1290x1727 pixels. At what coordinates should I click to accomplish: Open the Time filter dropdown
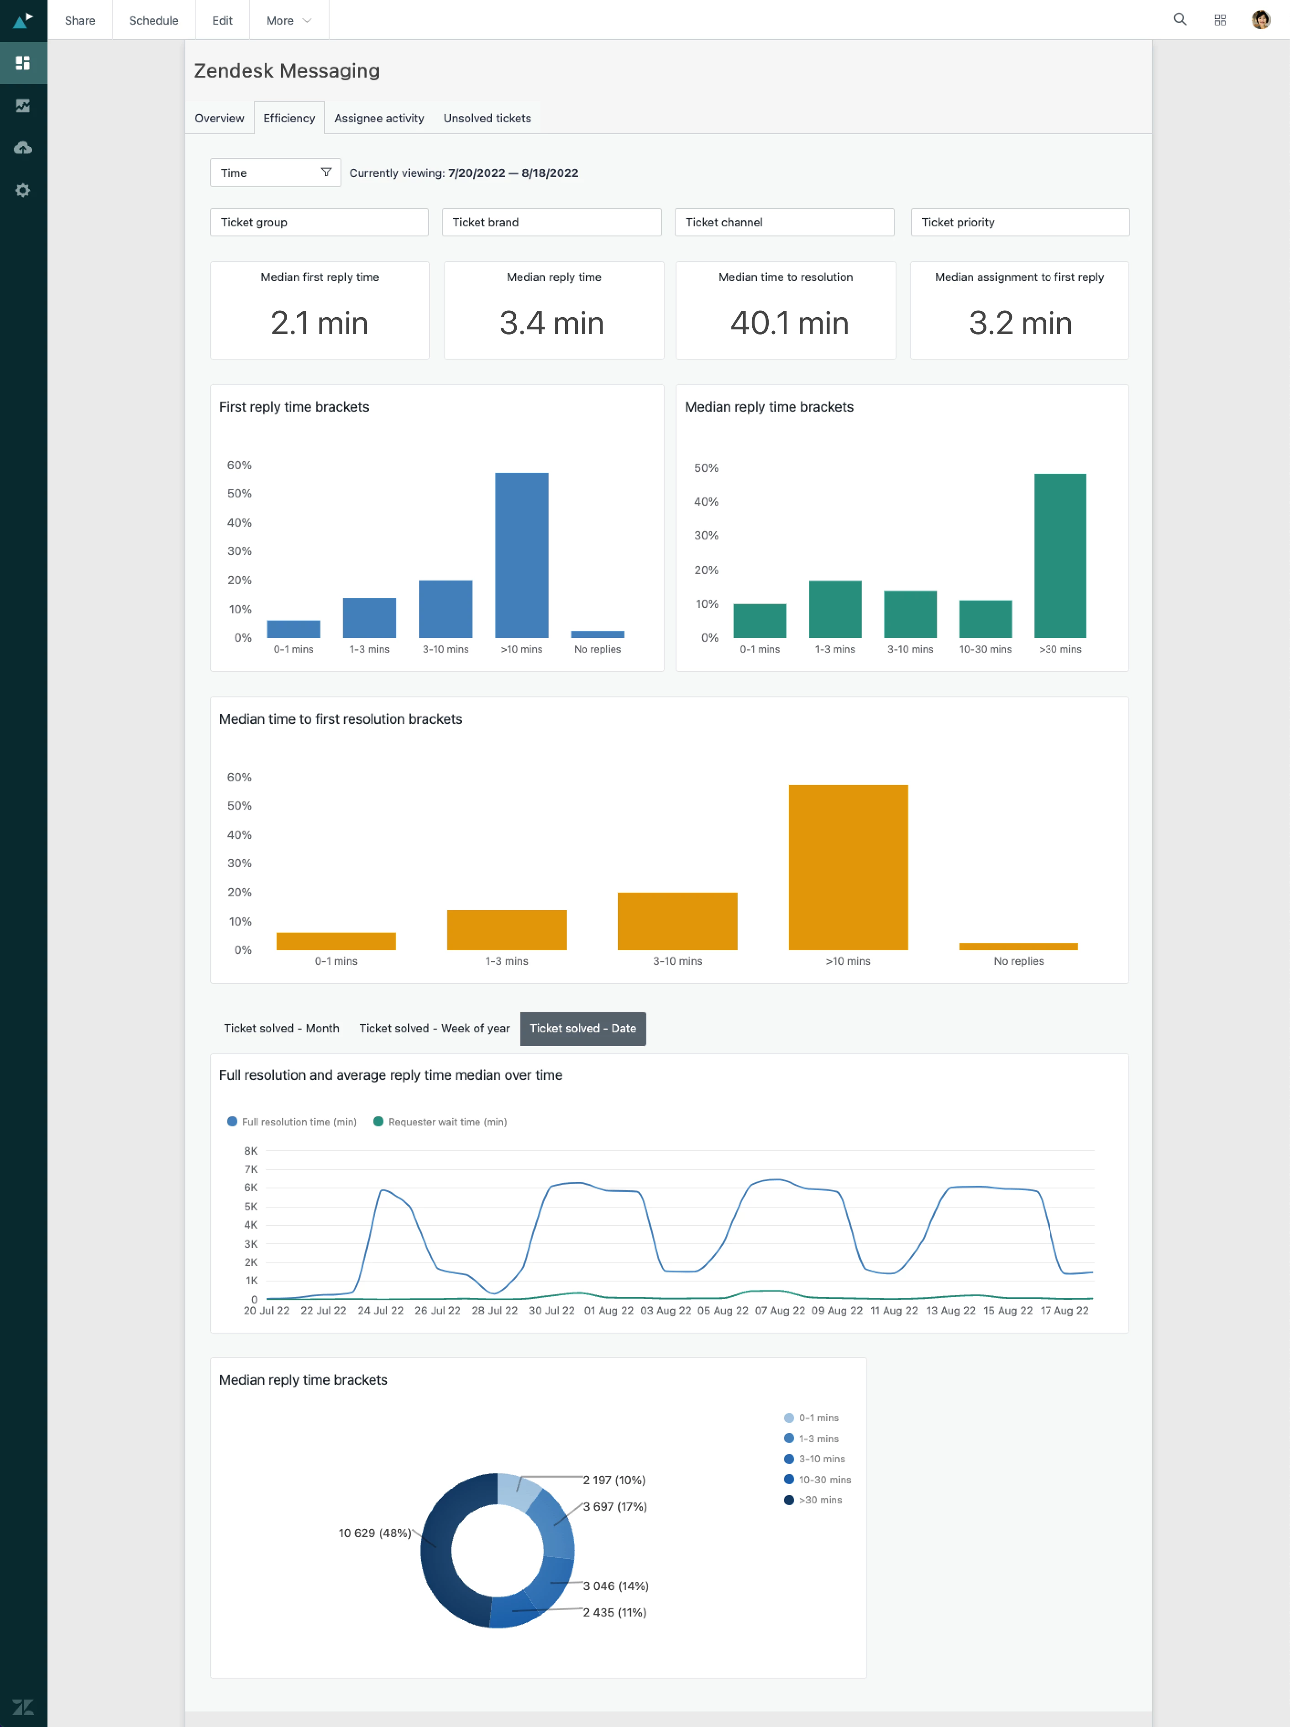tap(275, 173)
